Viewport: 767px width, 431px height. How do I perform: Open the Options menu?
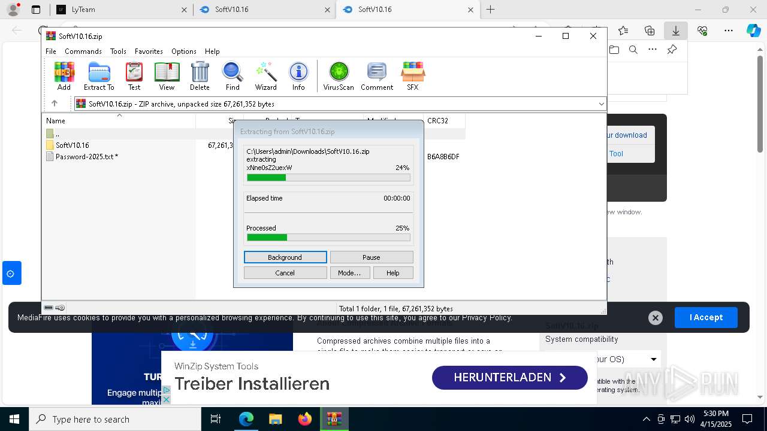point(184,51)
